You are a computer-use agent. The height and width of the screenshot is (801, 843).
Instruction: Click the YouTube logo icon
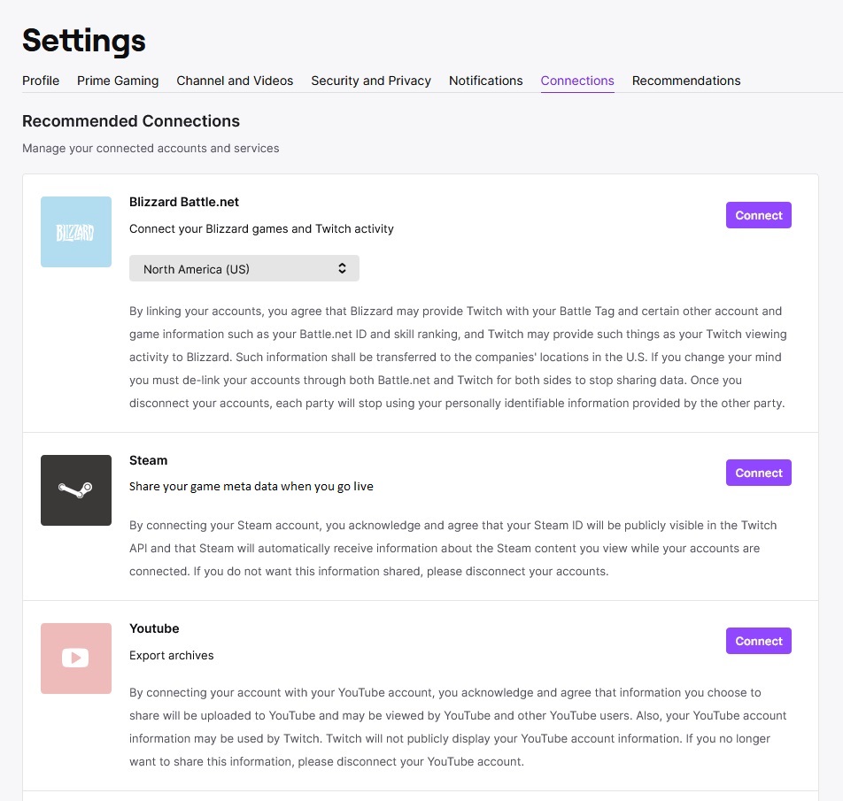[76, 659]
